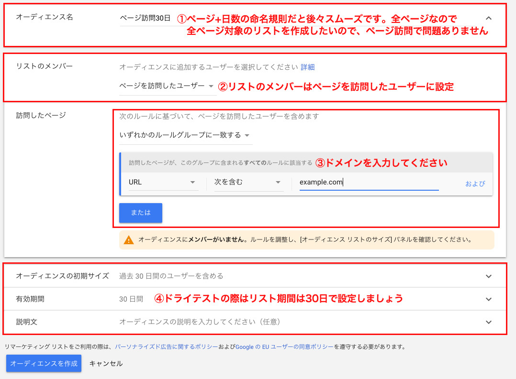Click the 過去 30 日間のユーザーを含める text

(x=171, y=276)
